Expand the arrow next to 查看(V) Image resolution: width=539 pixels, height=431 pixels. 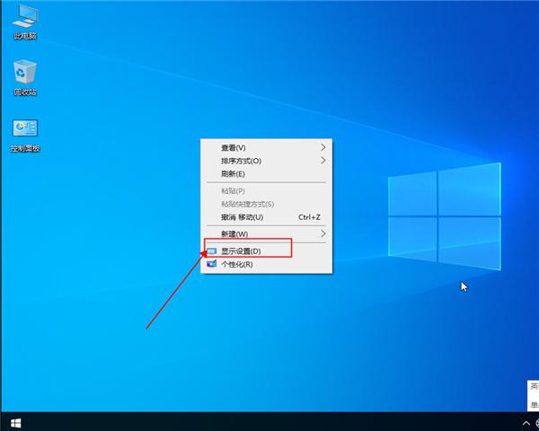pyautogui.click(x=323, y=147)
